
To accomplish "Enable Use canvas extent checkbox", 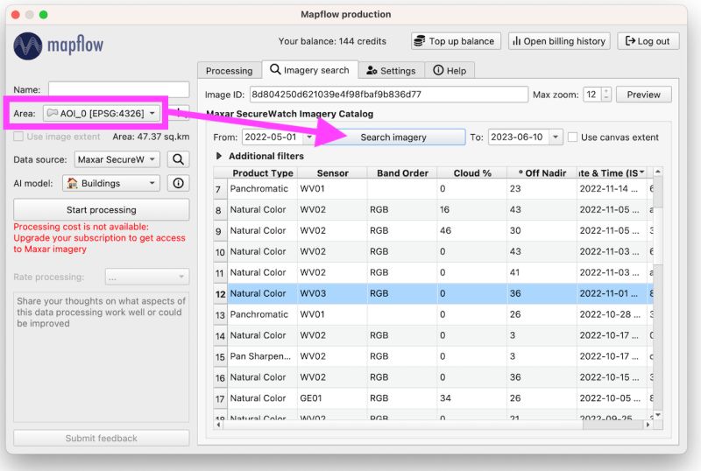I will click(572, 137).
